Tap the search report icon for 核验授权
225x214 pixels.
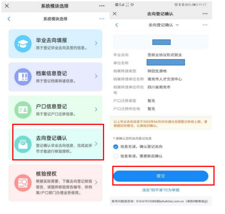[23, 183]
